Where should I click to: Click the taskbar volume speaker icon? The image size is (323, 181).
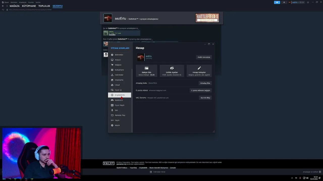[x=307, y=178]
